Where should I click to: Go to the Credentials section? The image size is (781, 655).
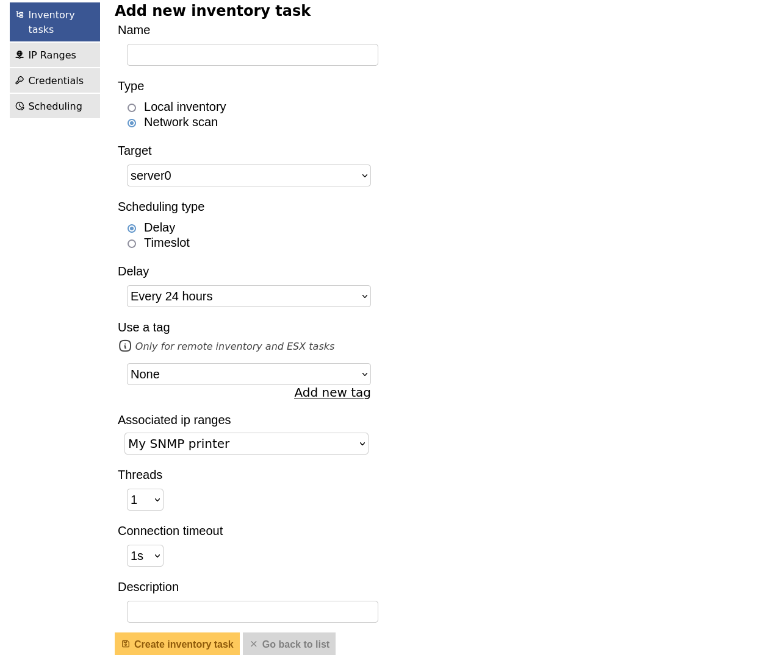tap(55, 80)
